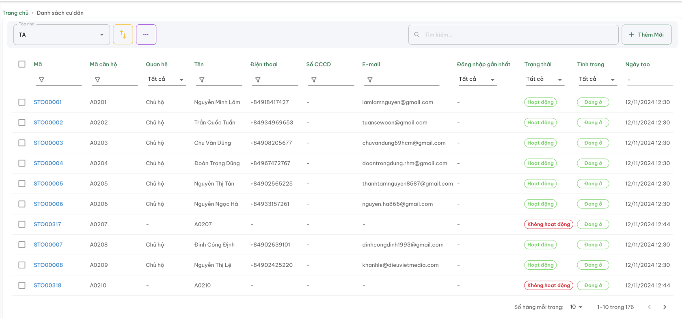This screenshot has width=682, height=318.
Task: Click the search magnifier icon
Action: coord(417,35)
